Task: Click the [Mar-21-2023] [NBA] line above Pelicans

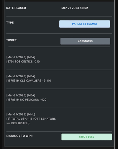Action: [21, 95]
